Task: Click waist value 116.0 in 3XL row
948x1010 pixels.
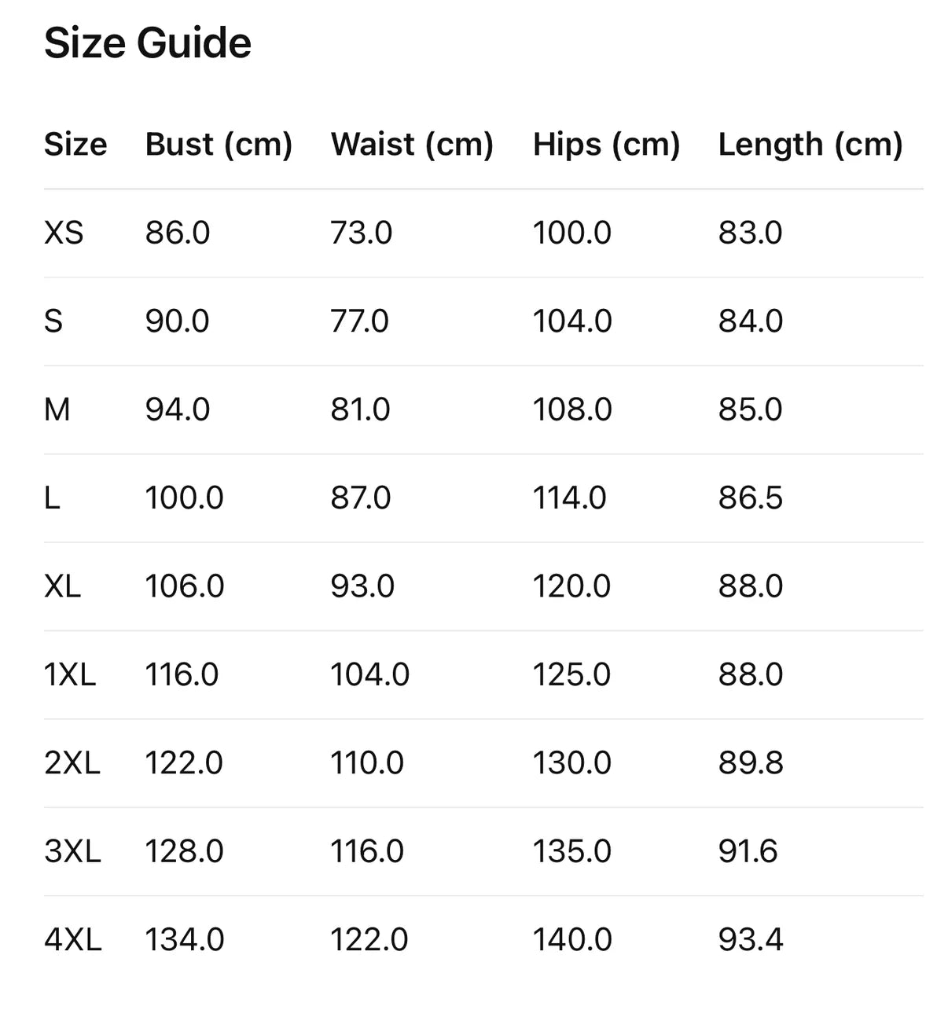Action: [367, 852]
